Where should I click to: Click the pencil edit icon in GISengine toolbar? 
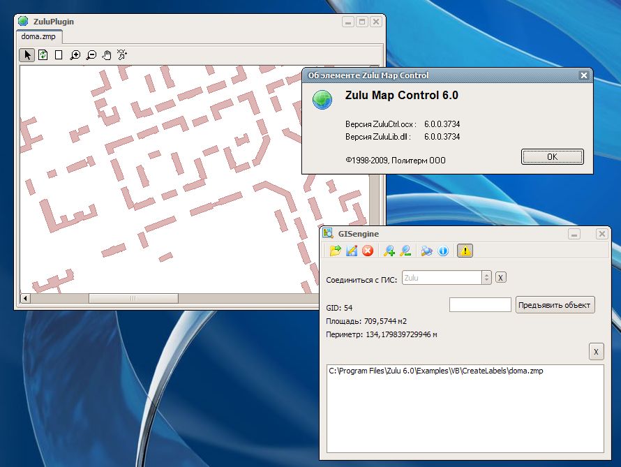pos(352,251)
